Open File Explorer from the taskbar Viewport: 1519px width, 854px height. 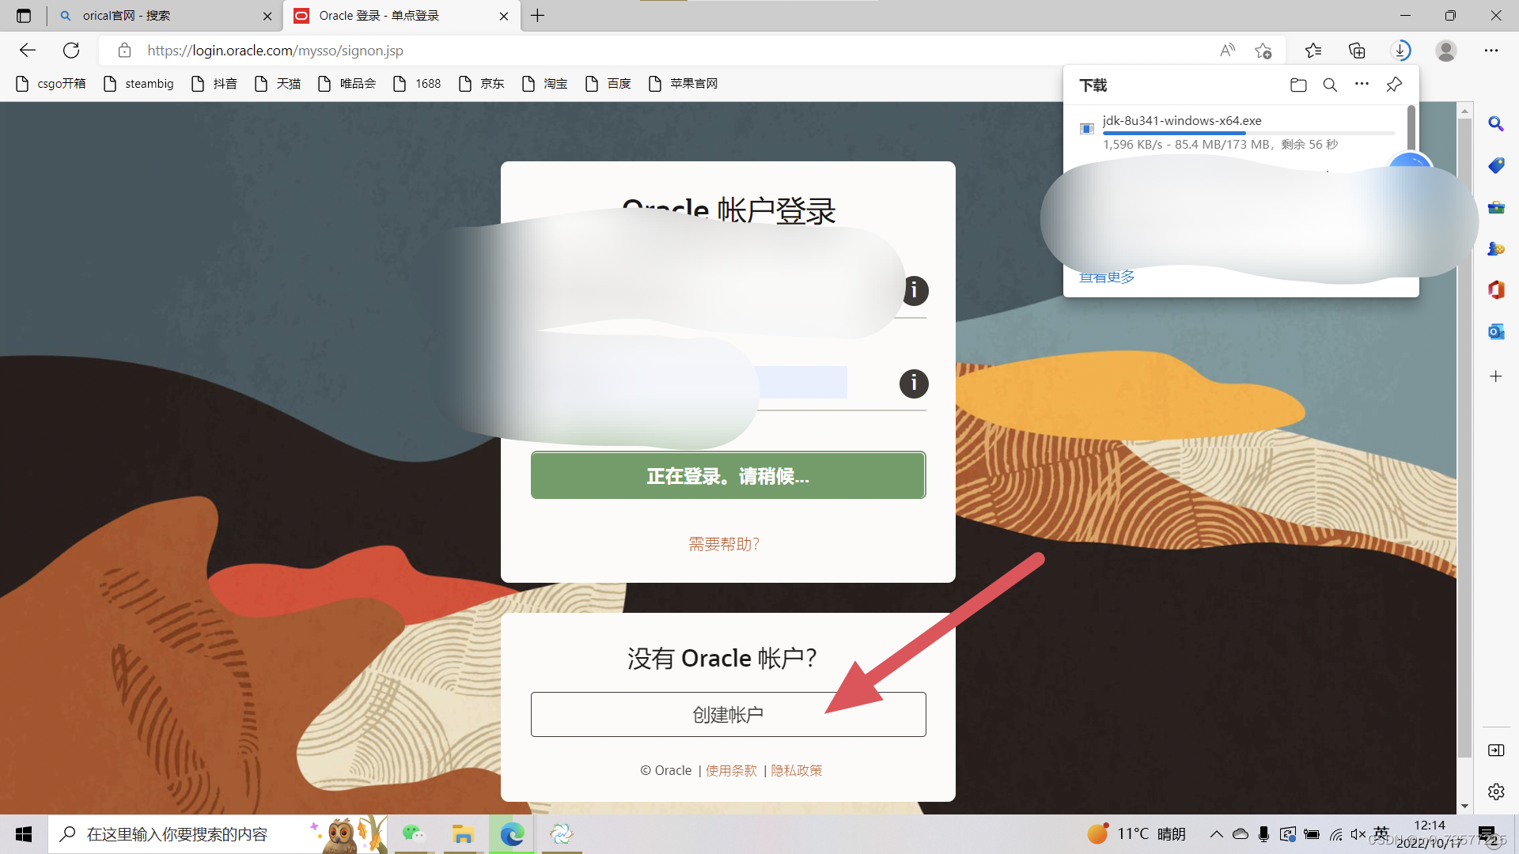tap(463, 834)
